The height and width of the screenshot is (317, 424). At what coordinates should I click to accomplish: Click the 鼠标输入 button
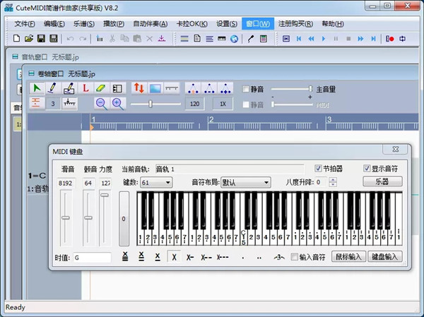click(x=348, y=256)
